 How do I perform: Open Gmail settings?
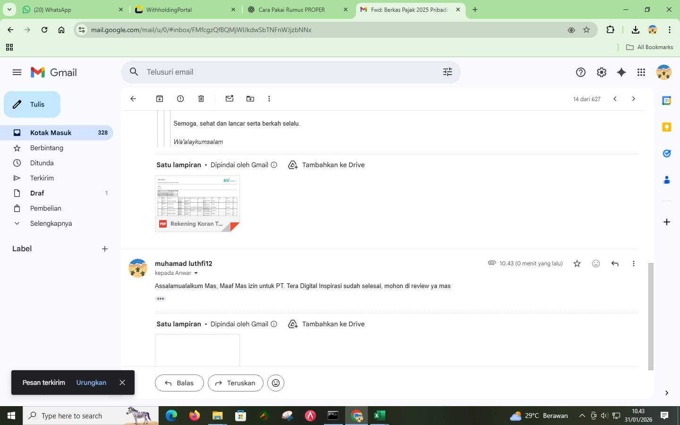point(601,72)
